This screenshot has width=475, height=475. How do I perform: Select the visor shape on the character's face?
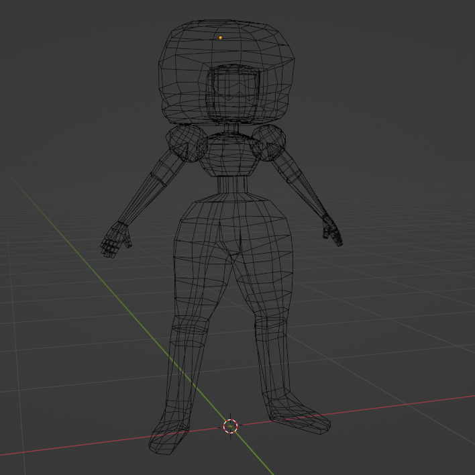coord(237,87)
